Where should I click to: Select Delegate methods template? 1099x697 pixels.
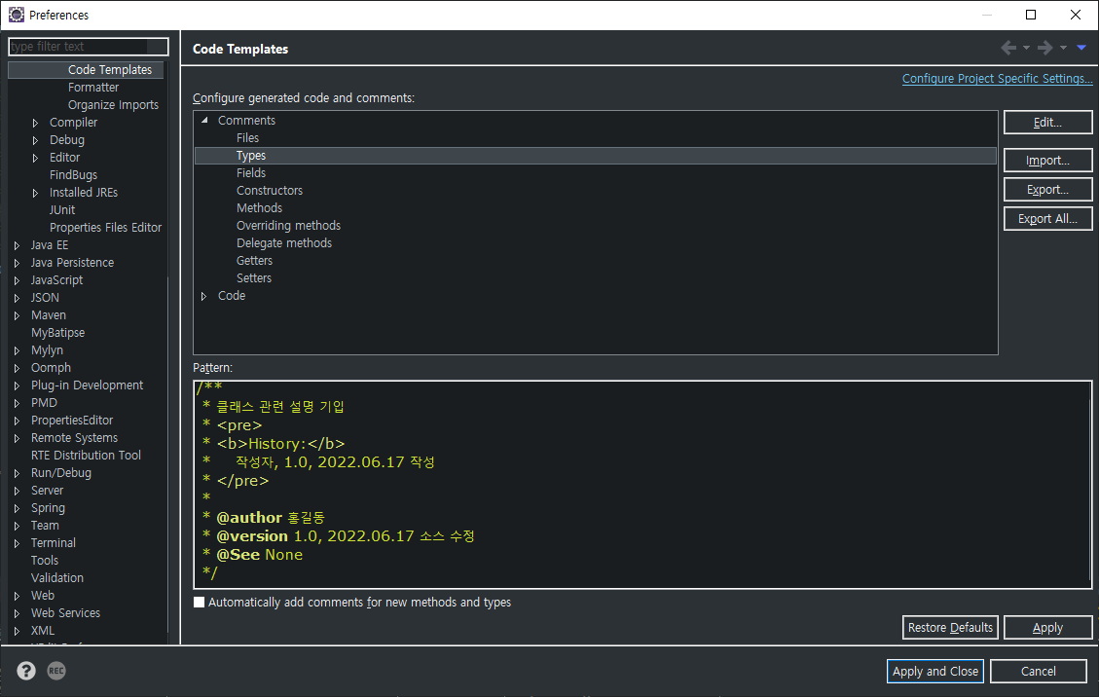tap(284, 243)
